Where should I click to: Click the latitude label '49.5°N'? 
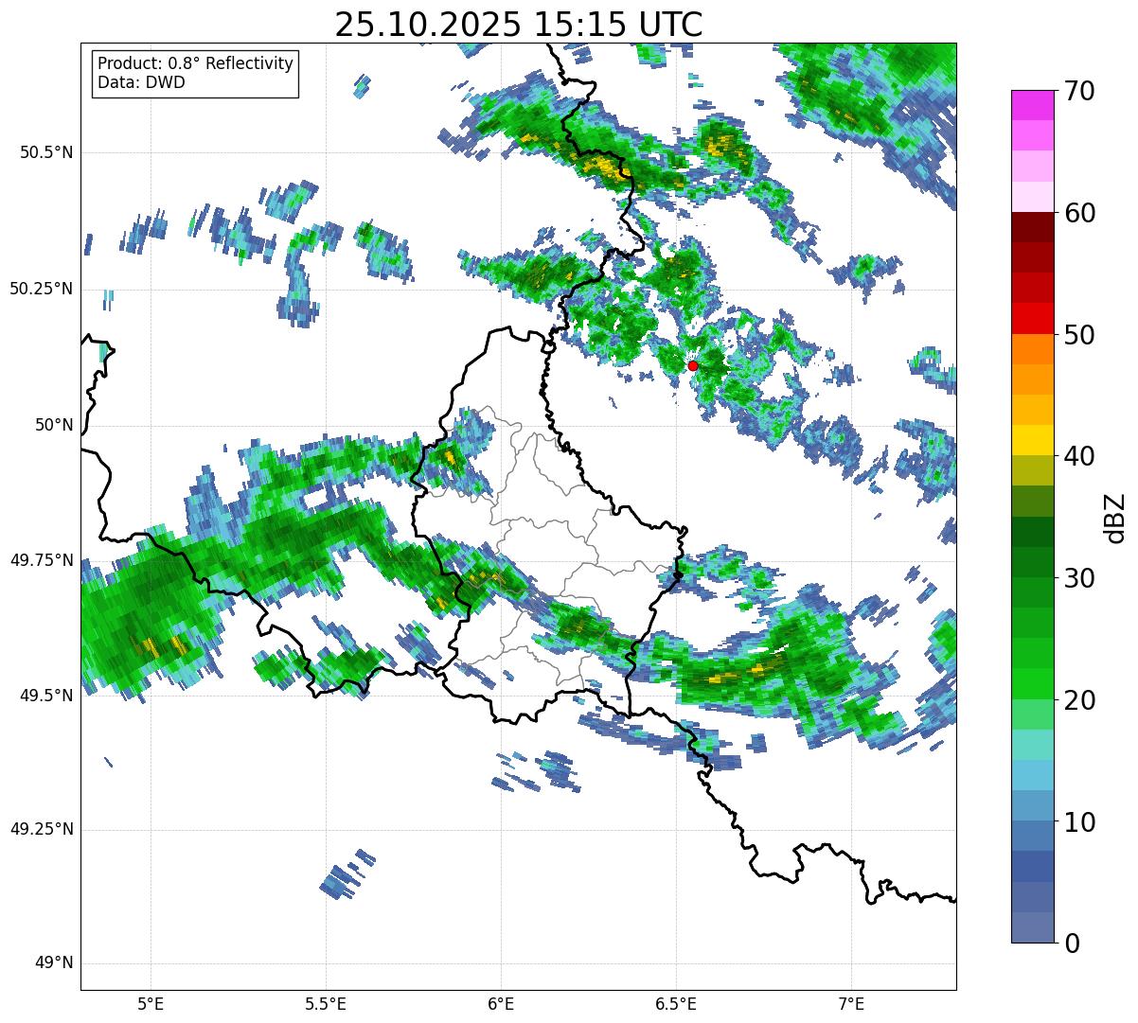pyautogui.click(x=46, y=696)
